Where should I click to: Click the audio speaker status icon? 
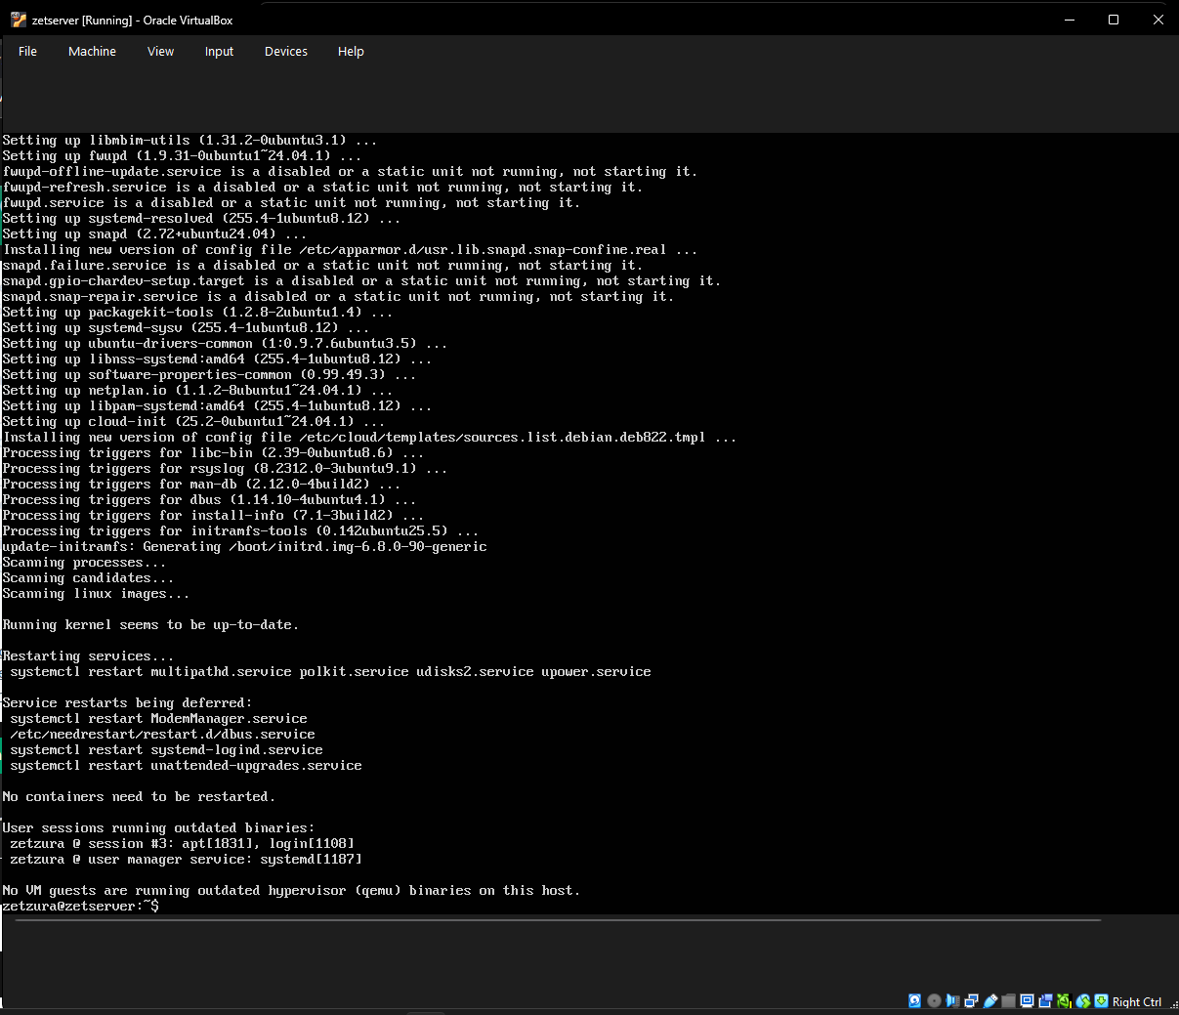(x=952, y=1000)
